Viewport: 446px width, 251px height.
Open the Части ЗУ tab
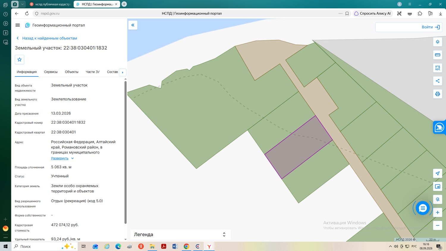pyautogui.click(x=93, y=72)
